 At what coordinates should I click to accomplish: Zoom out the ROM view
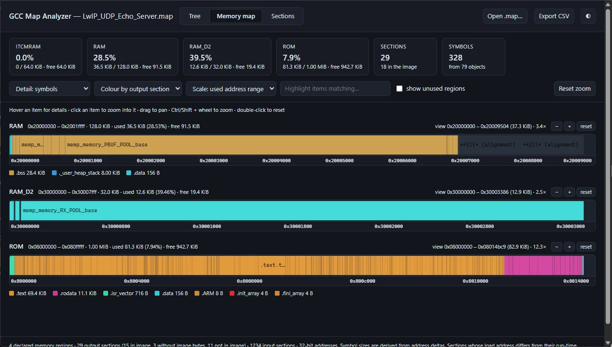(x=556, y=247)
